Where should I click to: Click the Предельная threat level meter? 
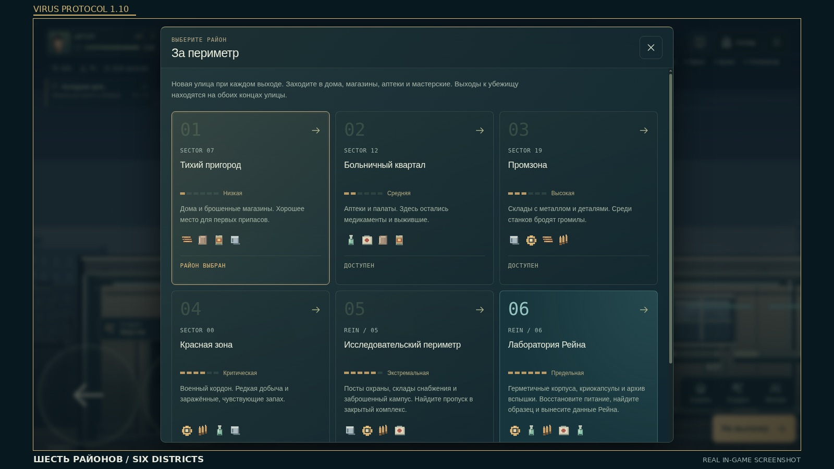coord(528,373)
